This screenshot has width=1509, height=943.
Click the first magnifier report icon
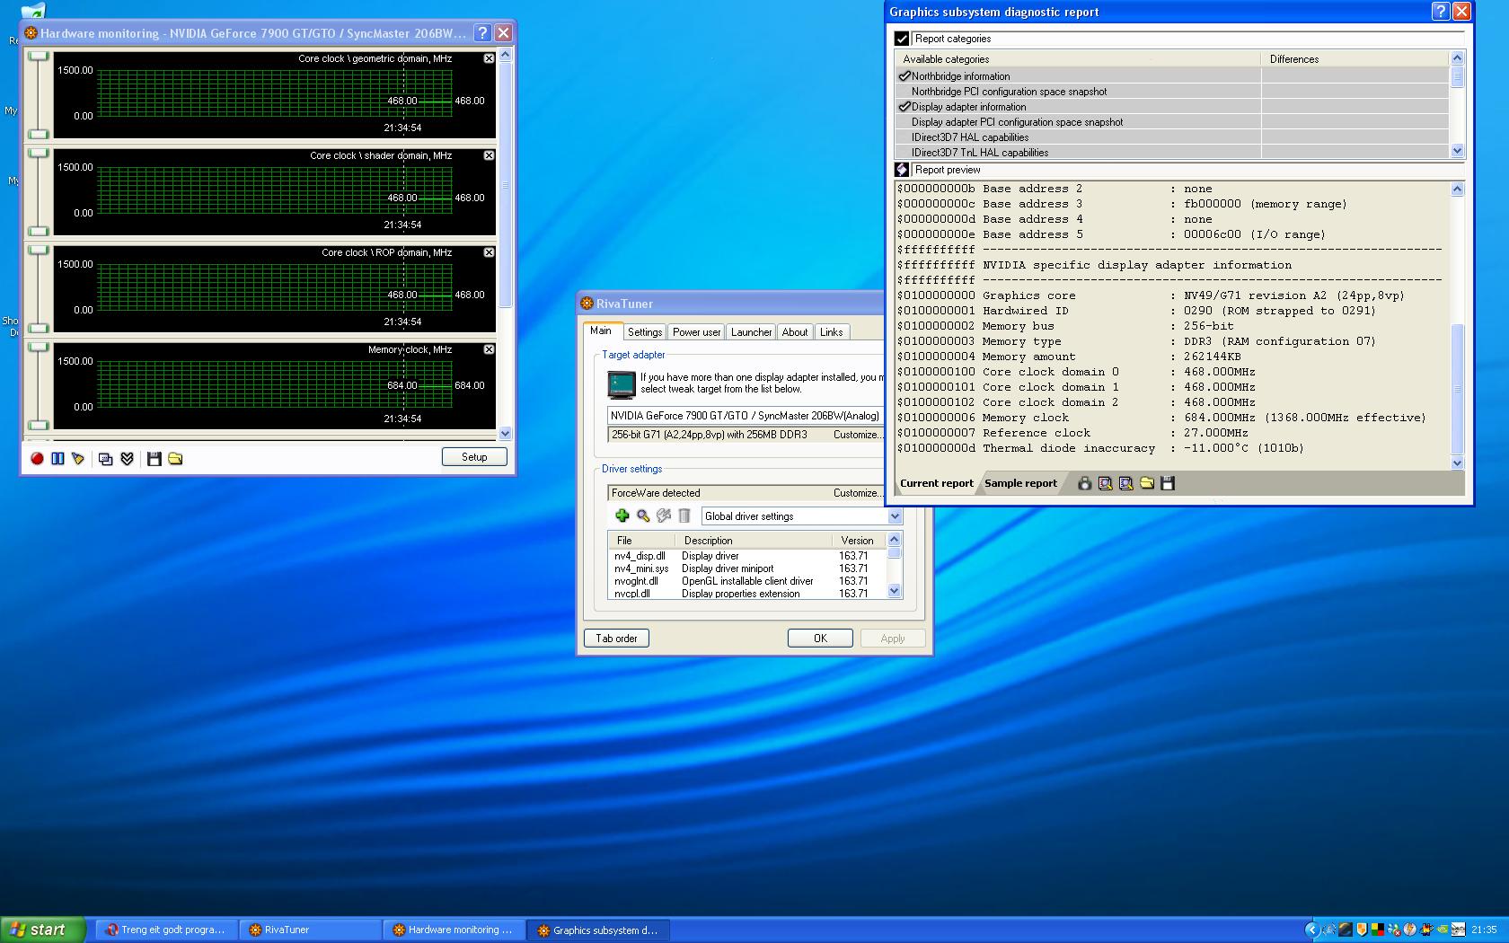1105,483
